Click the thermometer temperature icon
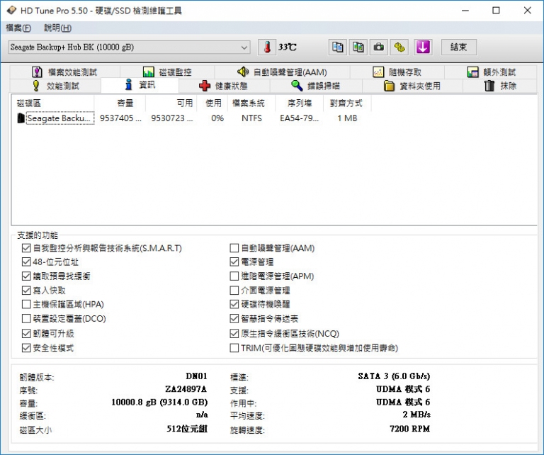 (x=267, y=47)
